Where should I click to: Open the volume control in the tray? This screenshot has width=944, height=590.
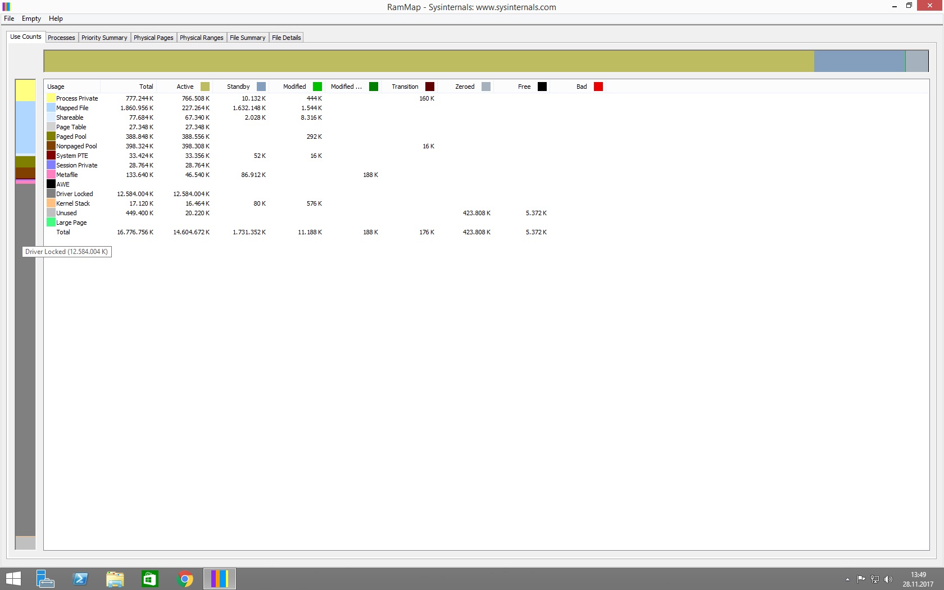pos(888,579)
